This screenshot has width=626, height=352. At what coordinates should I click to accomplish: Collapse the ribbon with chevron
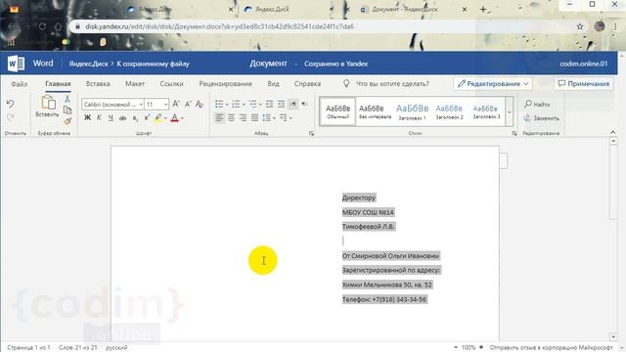point(613,132)
